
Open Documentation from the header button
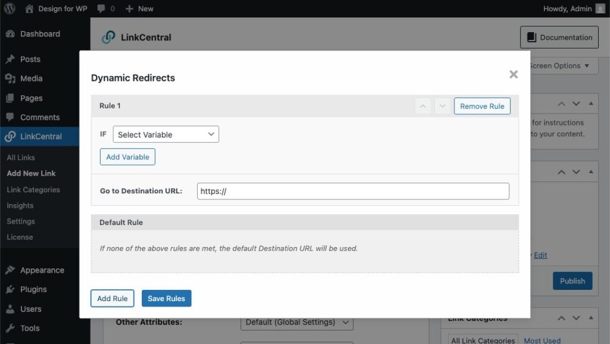coord(559,37)
